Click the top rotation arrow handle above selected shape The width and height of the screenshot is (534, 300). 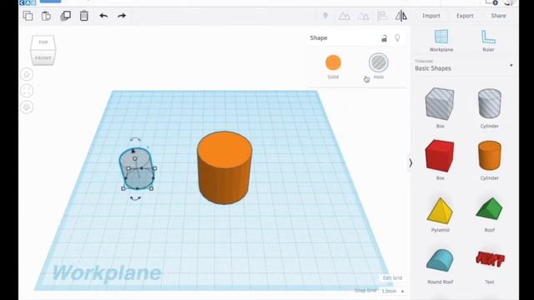click(135, 139)
